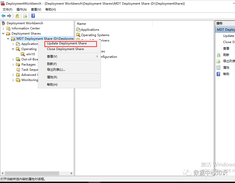Select 帮助(H) in the context menu

(x=69, y=85)
